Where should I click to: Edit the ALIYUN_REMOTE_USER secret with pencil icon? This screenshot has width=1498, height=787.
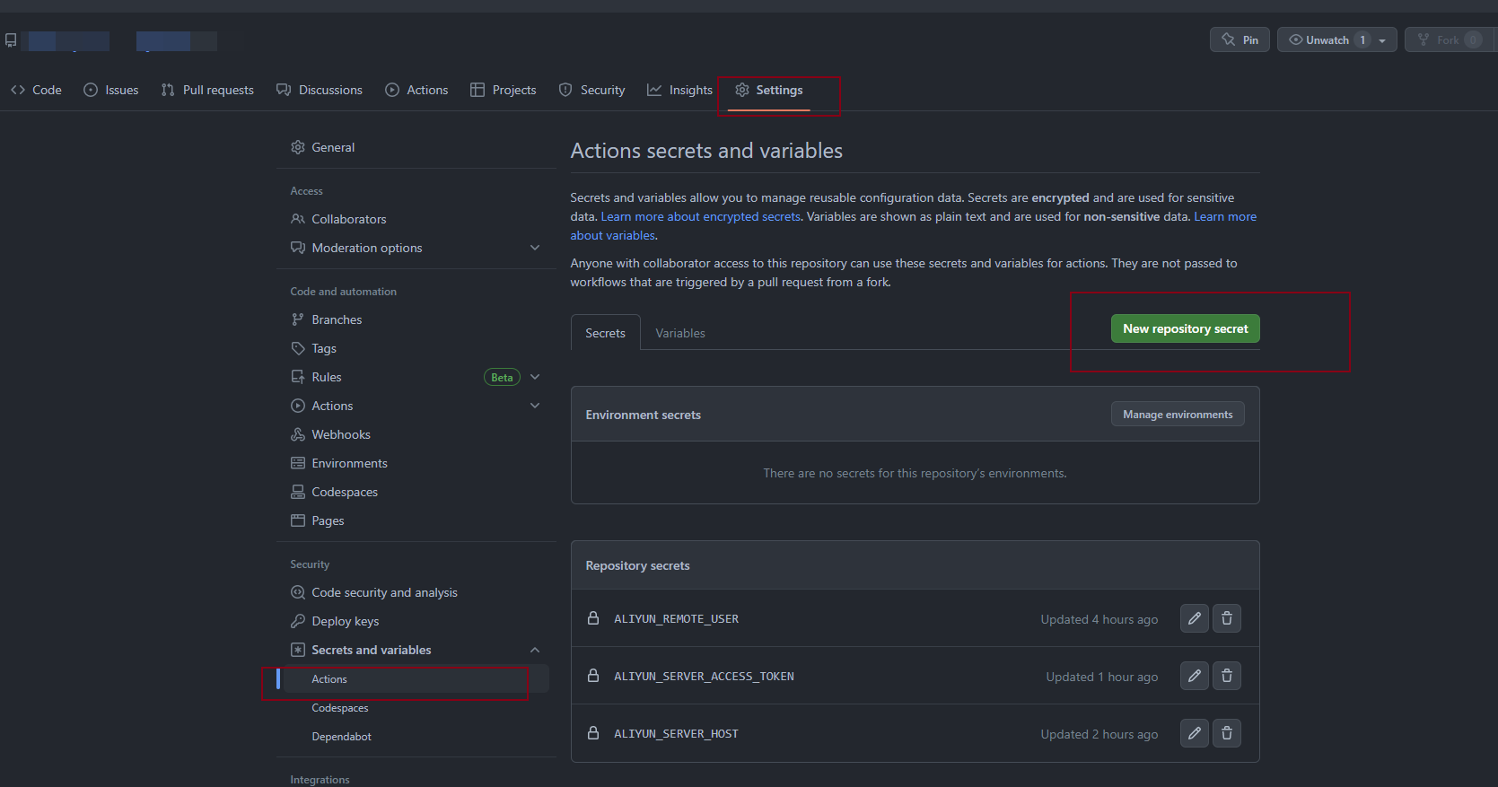point(1194,618)
